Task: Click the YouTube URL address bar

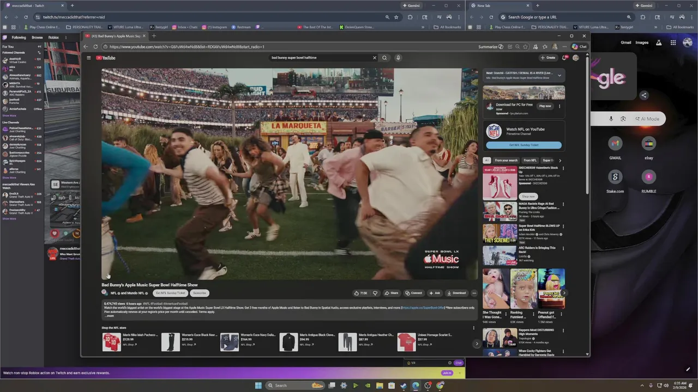Action: (x=289, y=47)
